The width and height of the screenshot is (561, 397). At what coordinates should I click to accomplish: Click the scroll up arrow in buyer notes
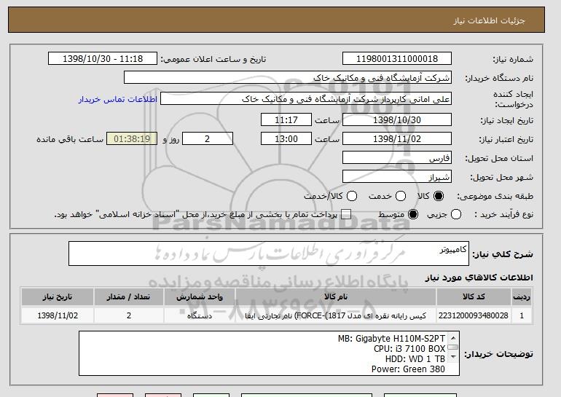pos(453,338)
